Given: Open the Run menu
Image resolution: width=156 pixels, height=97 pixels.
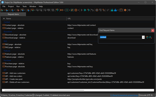Looking at the screenshot, I should coord(18,7).
